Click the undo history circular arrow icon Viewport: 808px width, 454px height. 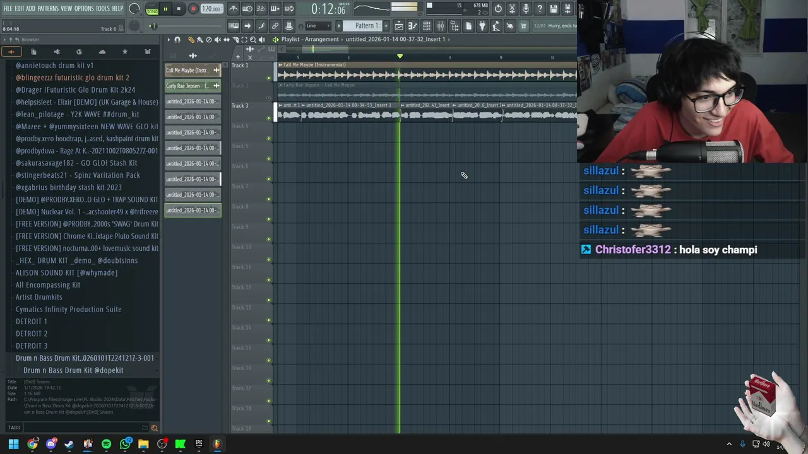click(498, 9)
